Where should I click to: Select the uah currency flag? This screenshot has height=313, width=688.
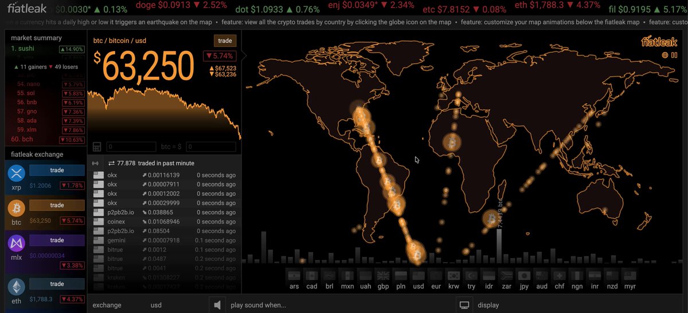point(365,275)
